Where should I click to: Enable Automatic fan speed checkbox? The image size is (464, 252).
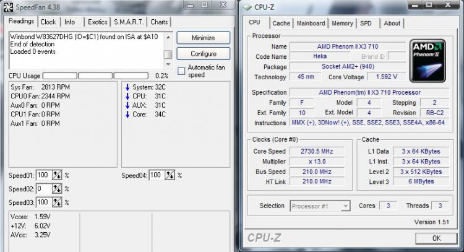tap(181, 71)
